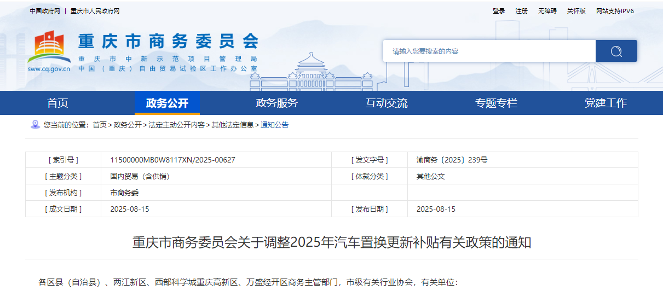Click the location pin icon in breadcrumb
The image size is (663, 290).
coord(35,125)
